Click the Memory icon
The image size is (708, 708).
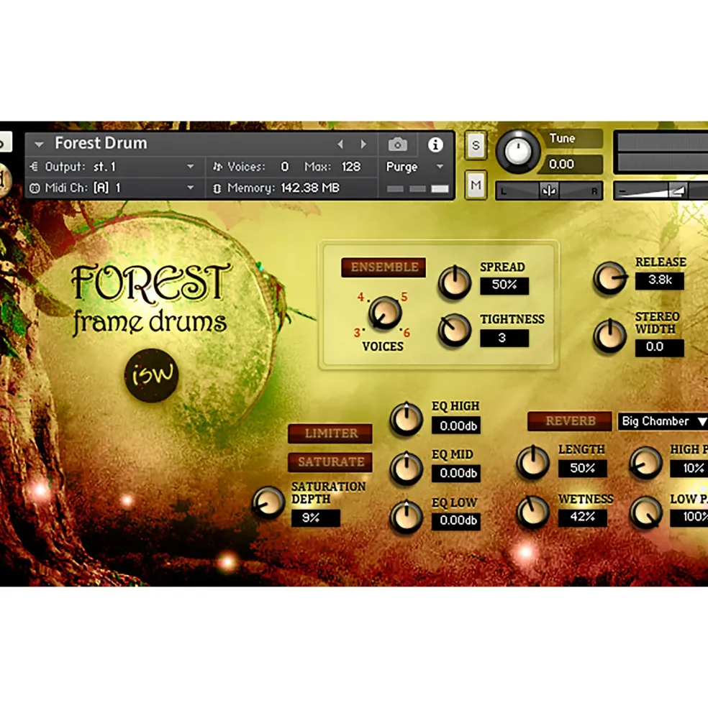(217, 188)
